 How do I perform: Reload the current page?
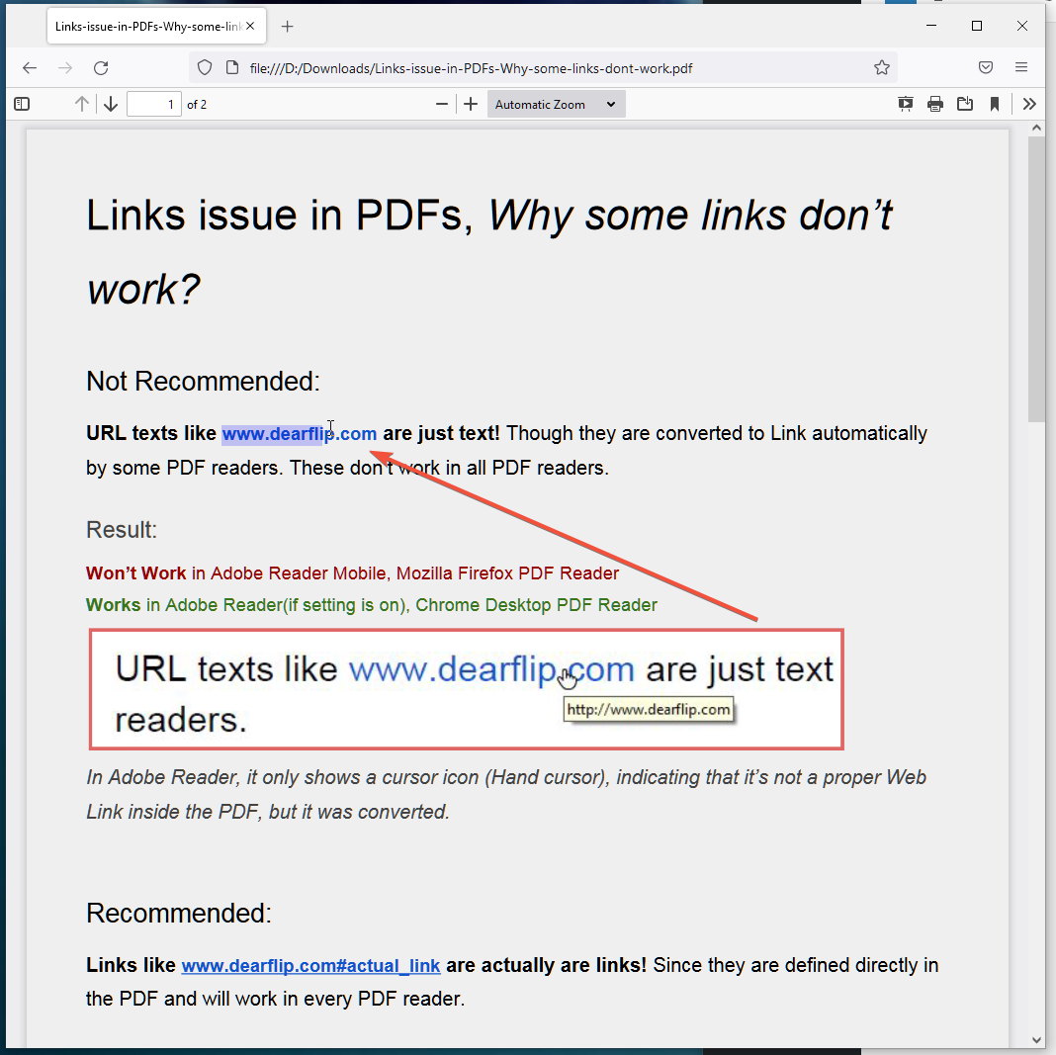click(x=102, y=67)
